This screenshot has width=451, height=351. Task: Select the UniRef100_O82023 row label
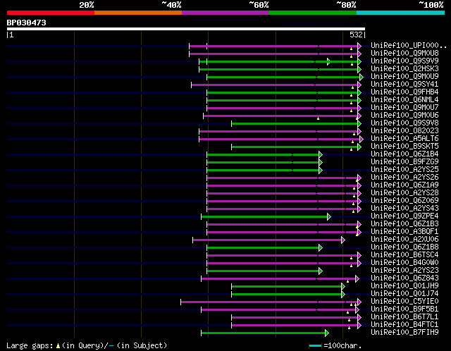404,131
